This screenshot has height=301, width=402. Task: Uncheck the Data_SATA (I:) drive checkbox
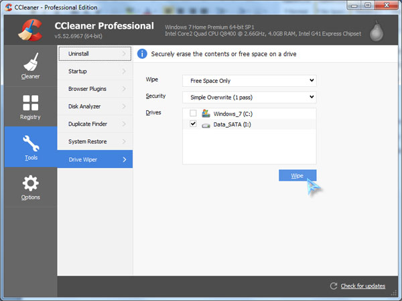pyautogui.click(x=193, y=124)
